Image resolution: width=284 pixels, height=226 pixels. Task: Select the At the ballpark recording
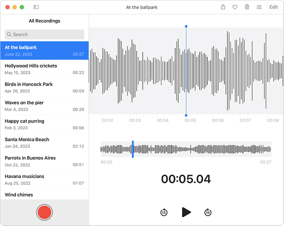(44, 51)
